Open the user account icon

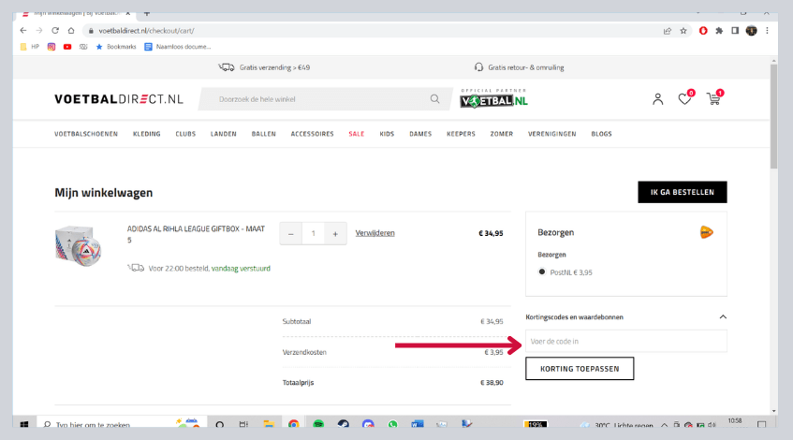click(x=657, y=99)
